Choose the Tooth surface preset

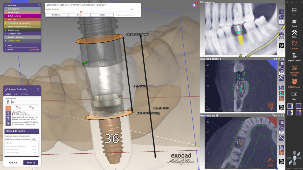pos(102,15)
